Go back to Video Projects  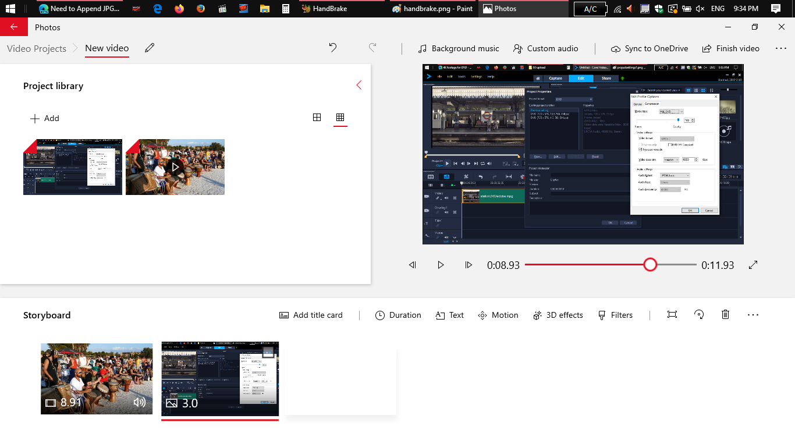[x=37, y=48]
